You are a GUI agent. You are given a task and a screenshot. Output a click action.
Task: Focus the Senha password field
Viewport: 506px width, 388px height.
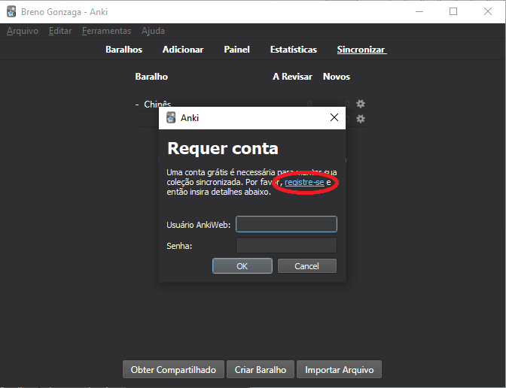click(x=286, y=246)
